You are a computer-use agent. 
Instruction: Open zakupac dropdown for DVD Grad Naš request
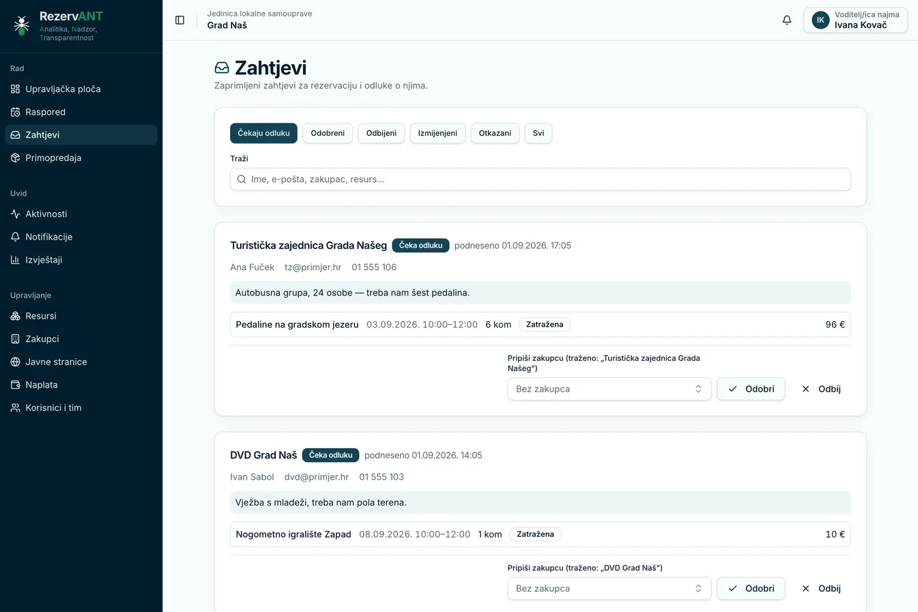[609, 589]
